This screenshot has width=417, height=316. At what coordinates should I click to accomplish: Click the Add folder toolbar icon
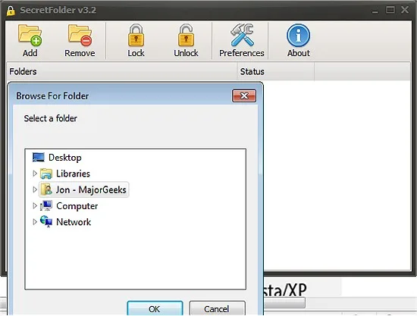click(x=30, y=36)
